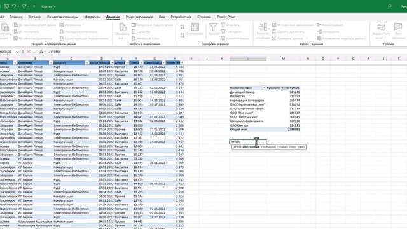
Task: Open the Рецензирование tab
Action: coord(139,17)
